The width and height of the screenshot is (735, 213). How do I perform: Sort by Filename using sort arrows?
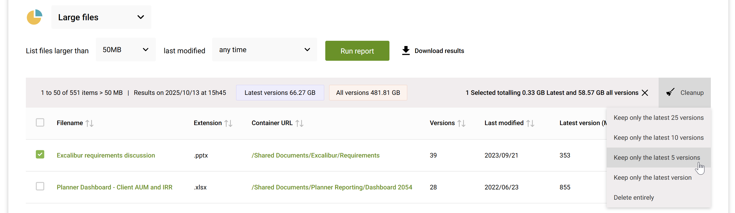coord(90,123)
